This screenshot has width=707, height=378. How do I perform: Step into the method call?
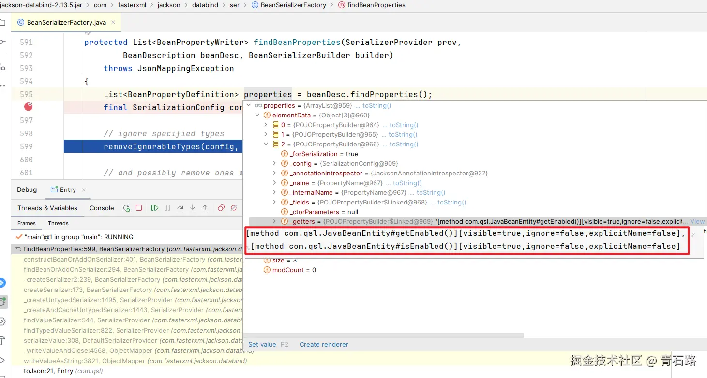[193, 208]
